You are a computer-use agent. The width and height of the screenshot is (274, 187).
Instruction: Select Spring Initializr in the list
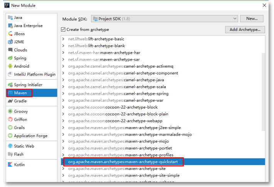coord(32,85)
